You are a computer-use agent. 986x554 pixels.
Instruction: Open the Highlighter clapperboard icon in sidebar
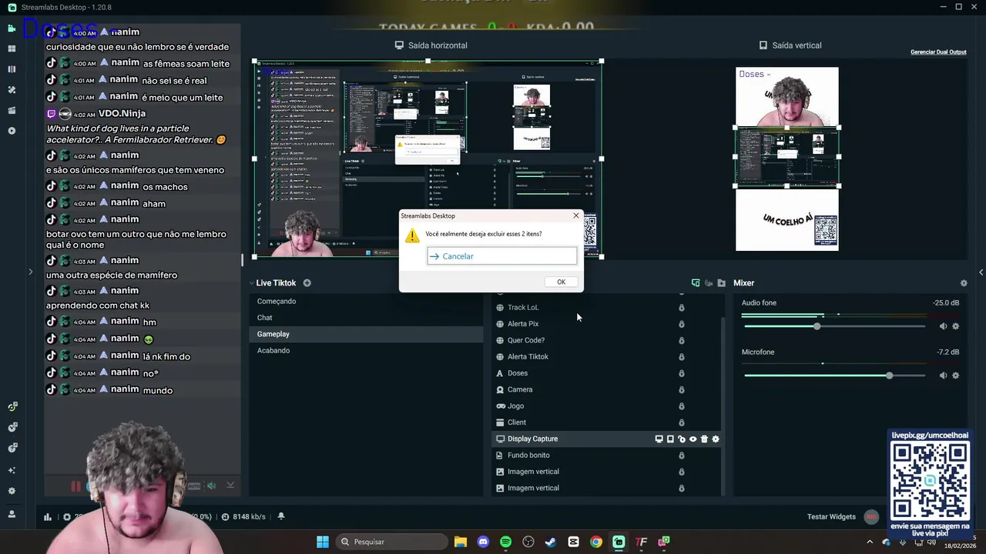click(12, 110)
